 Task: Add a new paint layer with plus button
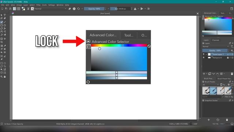click(204, 74)
